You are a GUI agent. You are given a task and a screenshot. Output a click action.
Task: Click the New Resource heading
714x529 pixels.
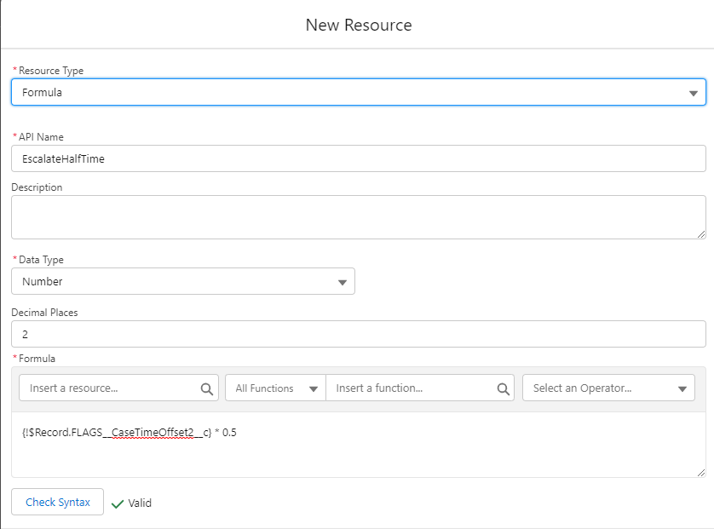[x=359, y=25]
